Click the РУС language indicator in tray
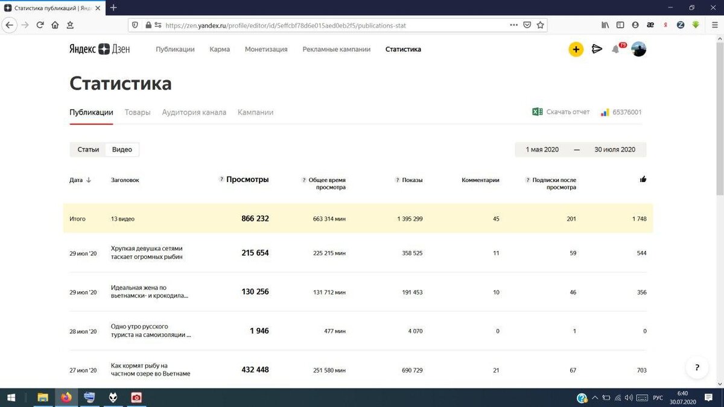This screenshot has height=407, width=724. (x=658, y=397)
